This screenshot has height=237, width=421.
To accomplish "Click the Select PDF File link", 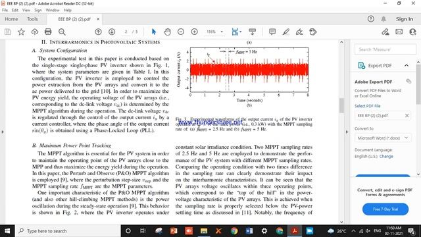I will [x=367, y=106].
